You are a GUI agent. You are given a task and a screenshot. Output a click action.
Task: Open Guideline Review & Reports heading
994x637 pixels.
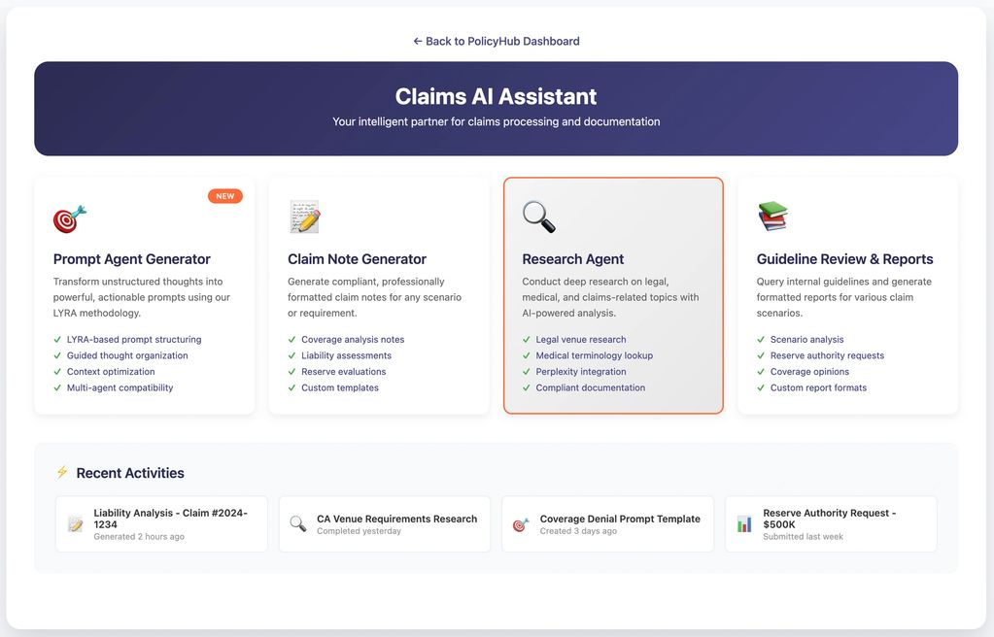[844, 259]
